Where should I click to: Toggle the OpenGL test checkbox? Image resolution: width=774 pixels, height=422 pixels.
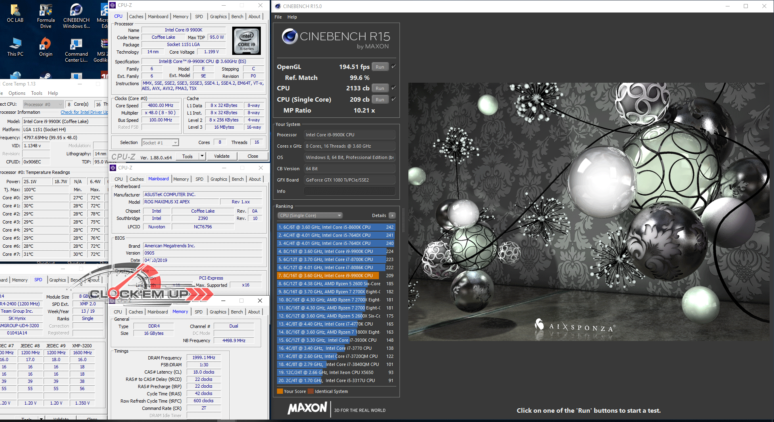[394, 67]
